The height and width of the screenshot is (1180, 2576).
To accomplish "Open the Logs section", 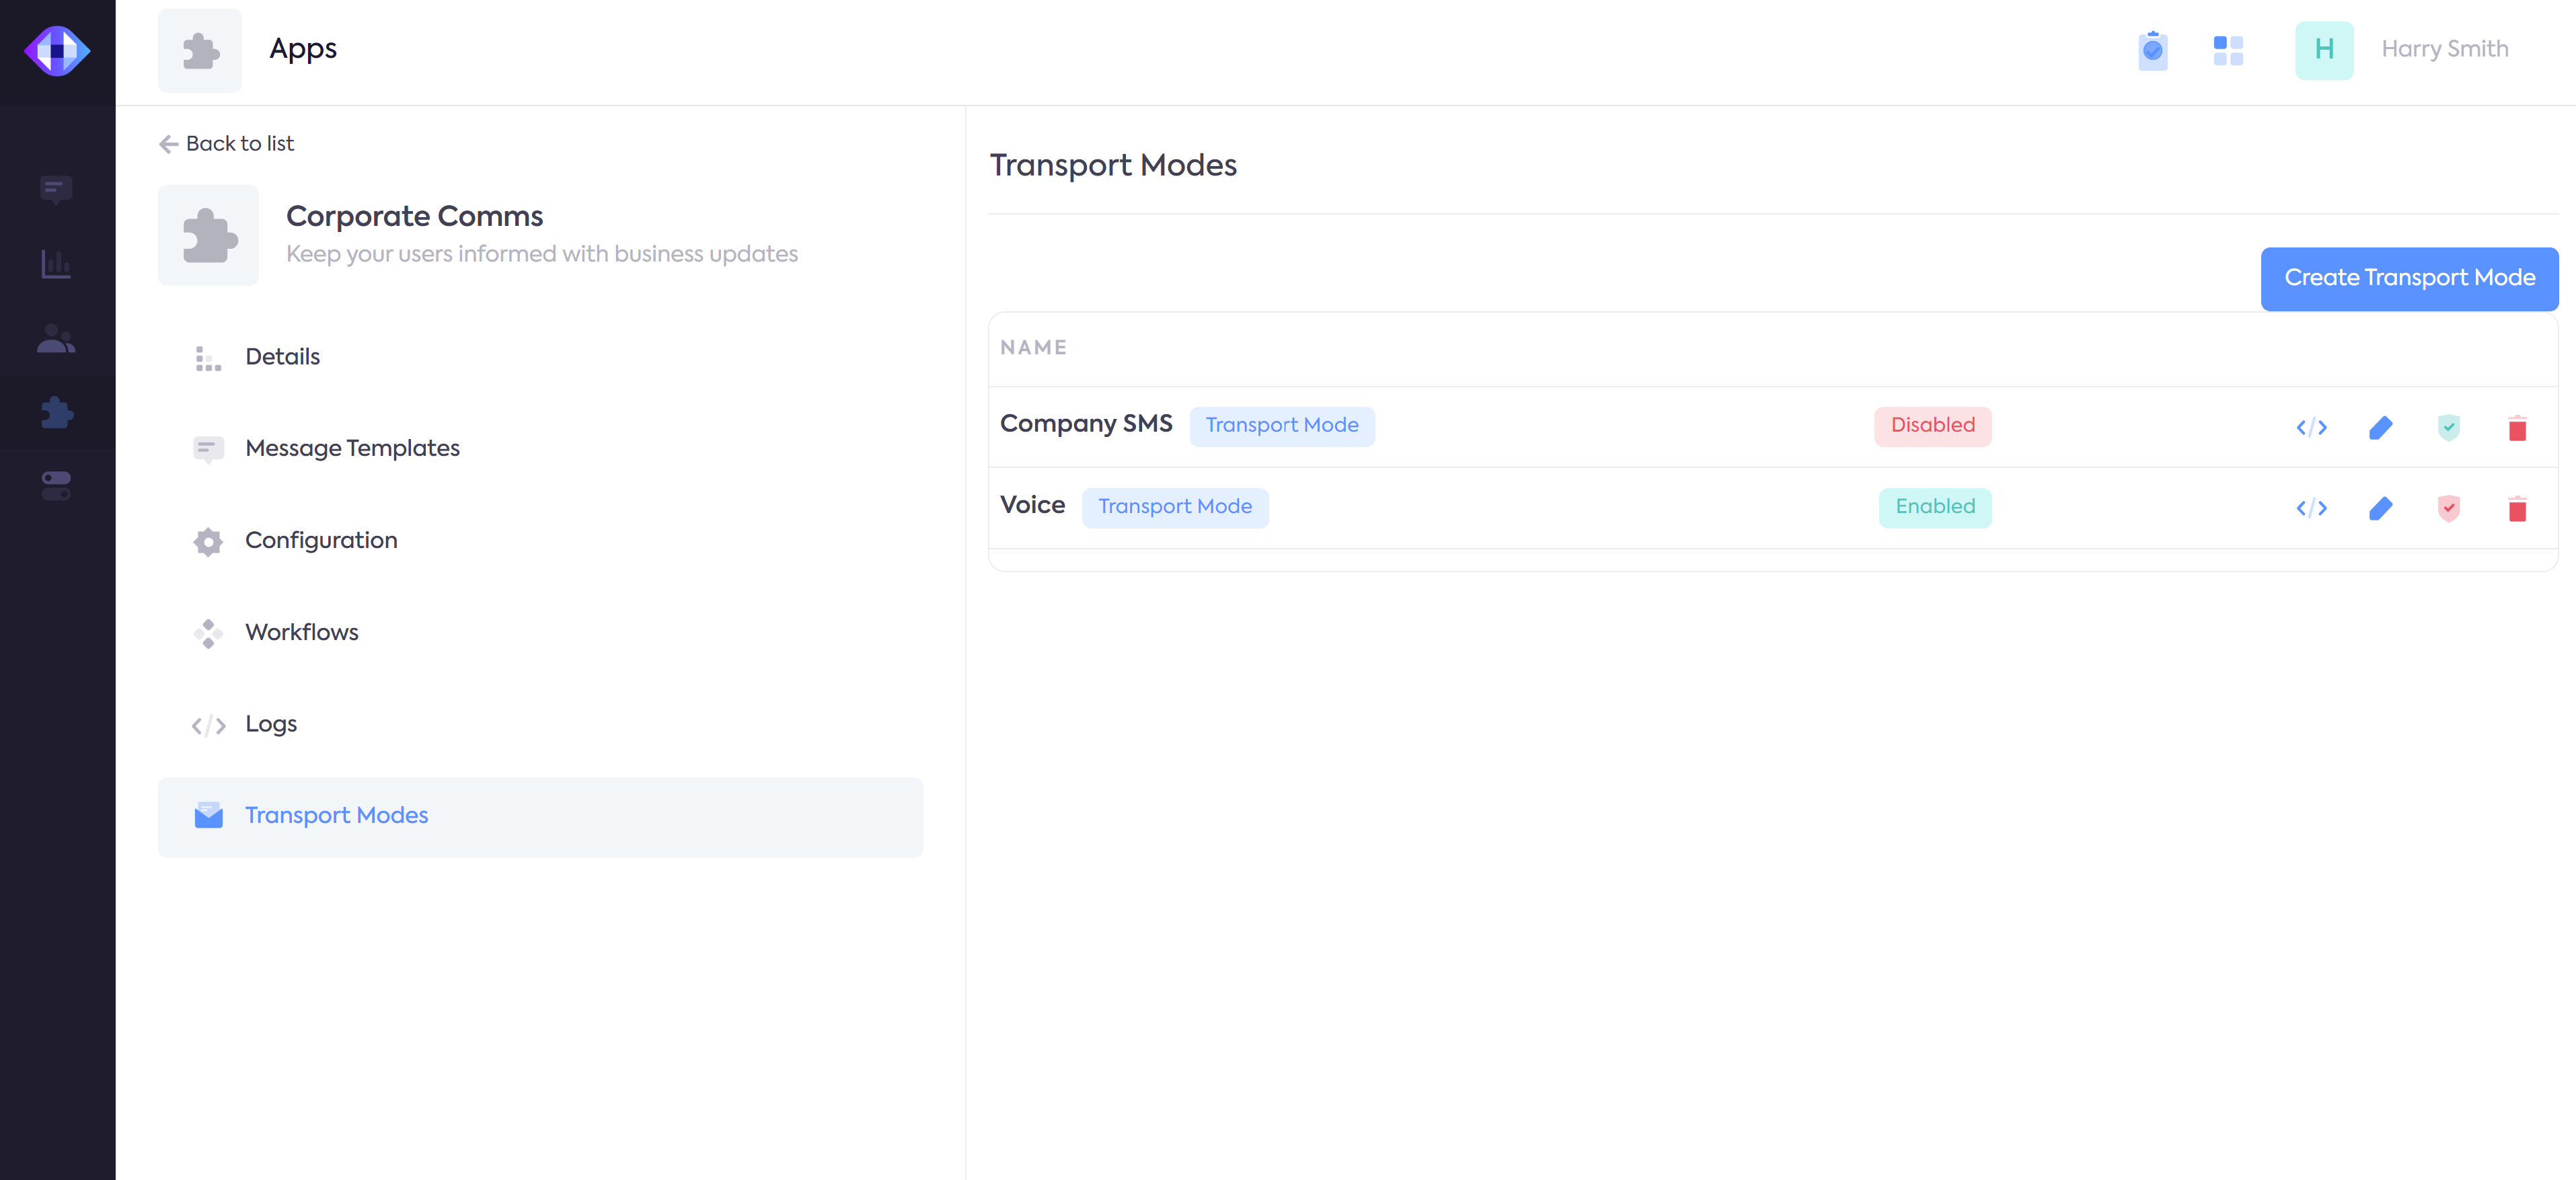I will 271,724.
